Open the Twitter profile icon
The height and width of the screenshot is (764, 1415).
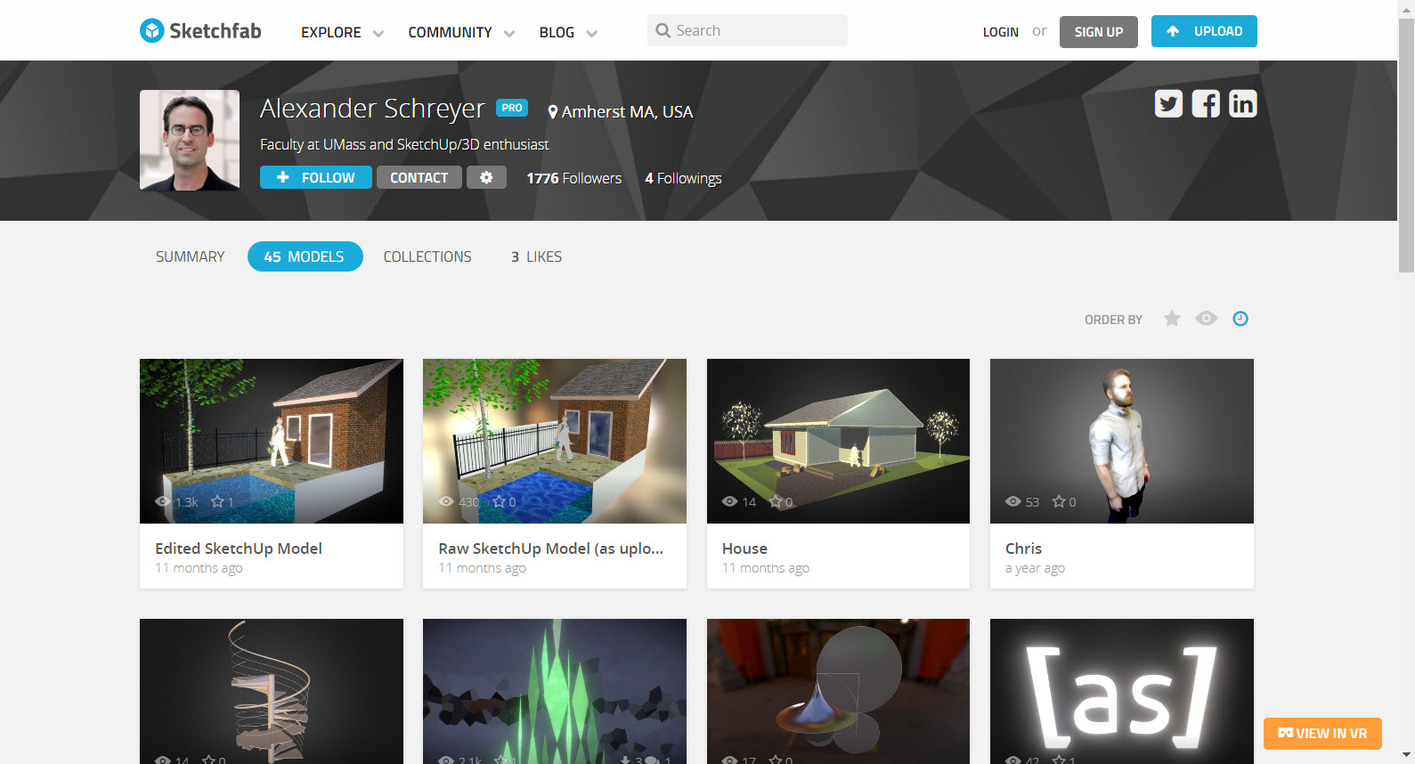(x=1168, y=104)
